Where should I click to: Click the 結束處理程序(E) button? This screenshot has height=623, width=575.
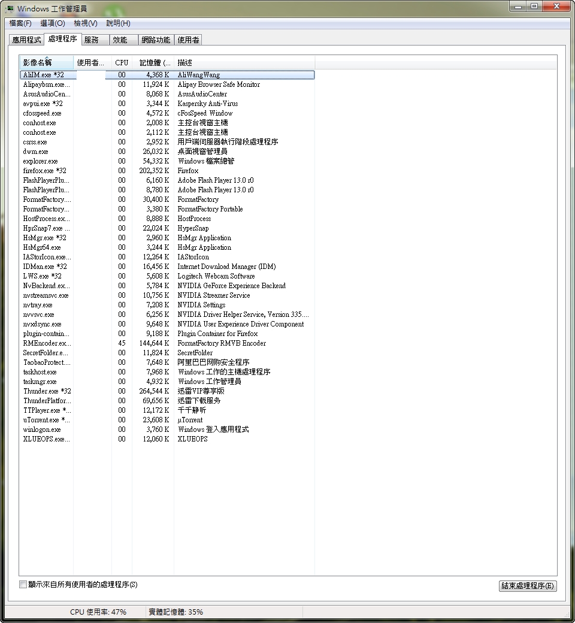pos(528,586)
